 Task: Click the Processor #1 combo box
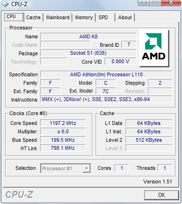65,168
